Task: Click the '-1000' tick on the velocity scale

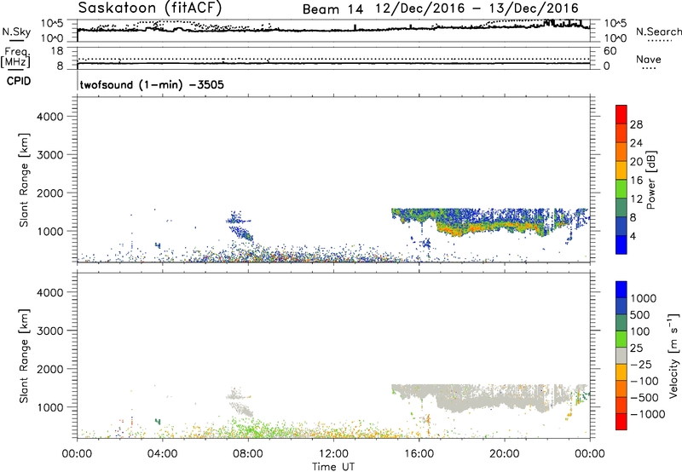Action: click(647, 414)
